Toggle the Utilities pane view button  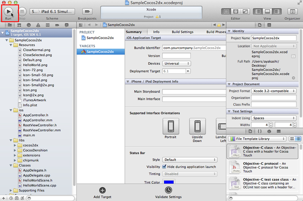pos(277,12)
